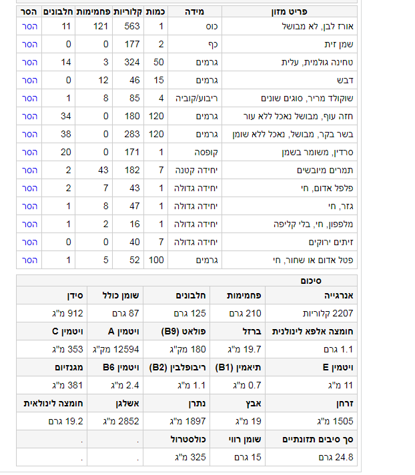Click unit יחידה קטנה in dates row
This screenshot has height=475, width=415.
(x=197, y=171)
